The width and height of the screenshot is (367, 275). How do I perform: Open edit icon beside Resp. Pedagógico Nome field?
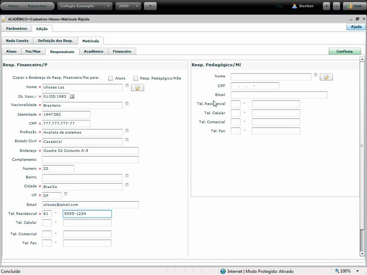pyautogui.click(x=326, y=77)
